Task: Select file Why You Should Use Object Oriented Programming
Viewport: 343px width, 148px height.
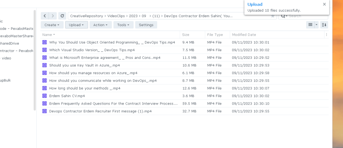Action: coord(112,42)
